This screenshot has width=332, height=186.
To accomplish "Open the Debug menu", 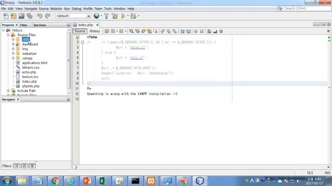I will 76,9.
